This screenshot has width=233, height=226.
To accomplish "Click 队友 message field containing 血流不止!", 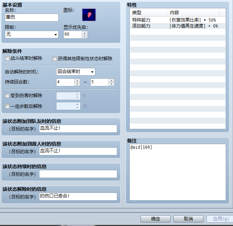I will pos(78,128).
